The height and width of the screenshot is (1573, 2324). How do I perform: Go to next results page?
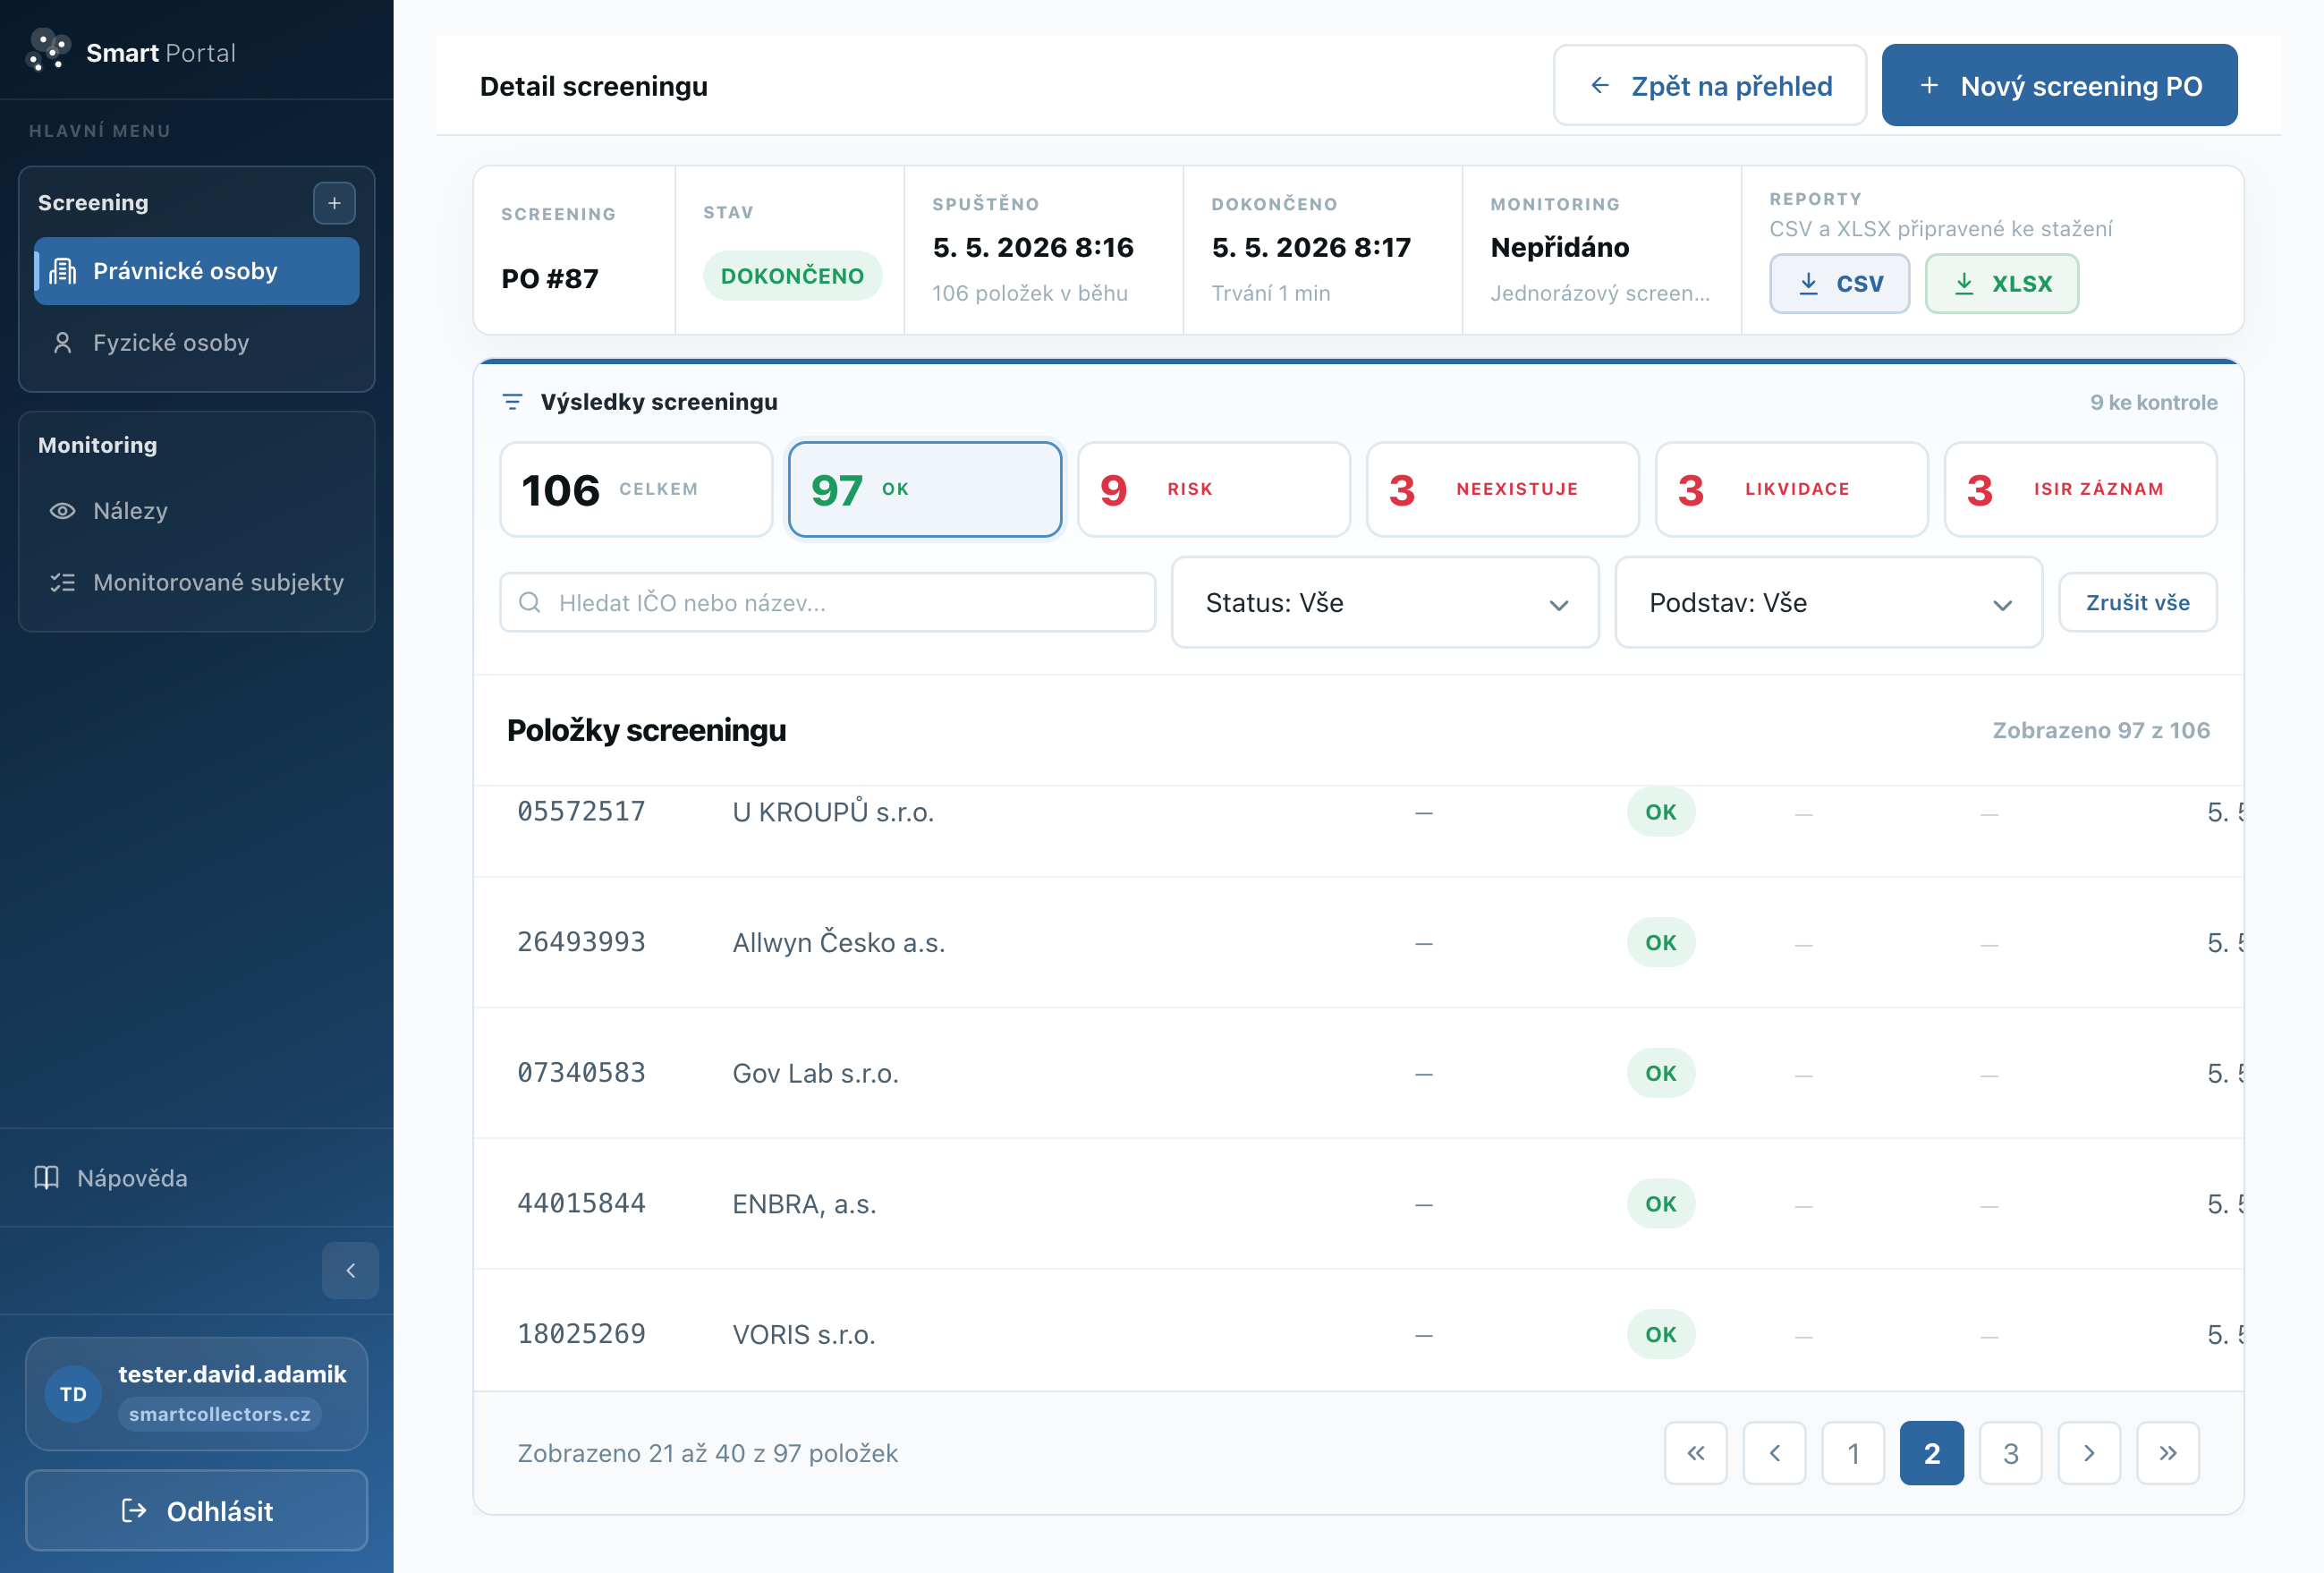[x=2089, y=1453]
